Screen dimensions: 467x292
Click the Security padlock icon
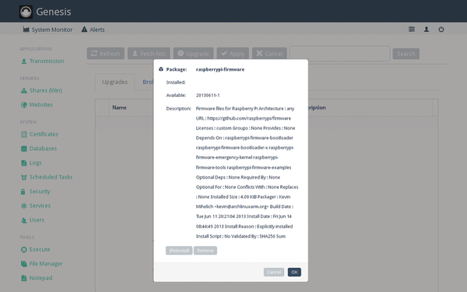[x=23, y=192]
